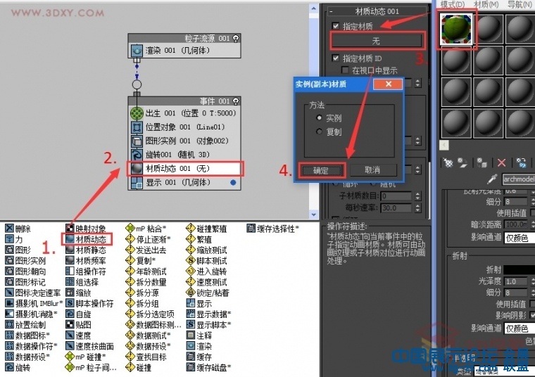
Task: Select the green sphere material sample slot
Action: (x=456, y=30)
